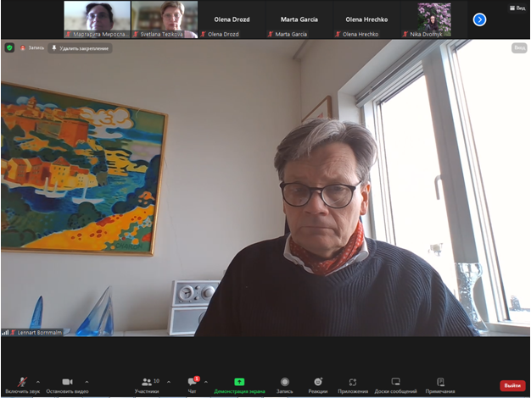Unmute microphone with Включить звук
This screenshot has height=398, width=531.
click(22, 384)
